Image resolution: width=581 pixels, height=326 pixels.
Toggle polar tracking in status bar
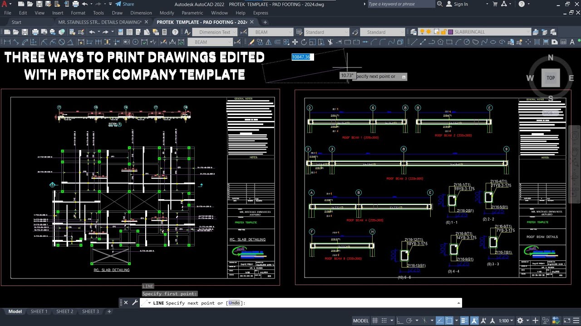[x=409, y=321]
